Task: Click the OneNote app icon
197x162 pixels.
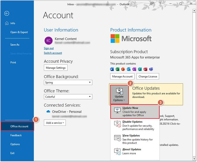Action: click(x=134, y=69)
